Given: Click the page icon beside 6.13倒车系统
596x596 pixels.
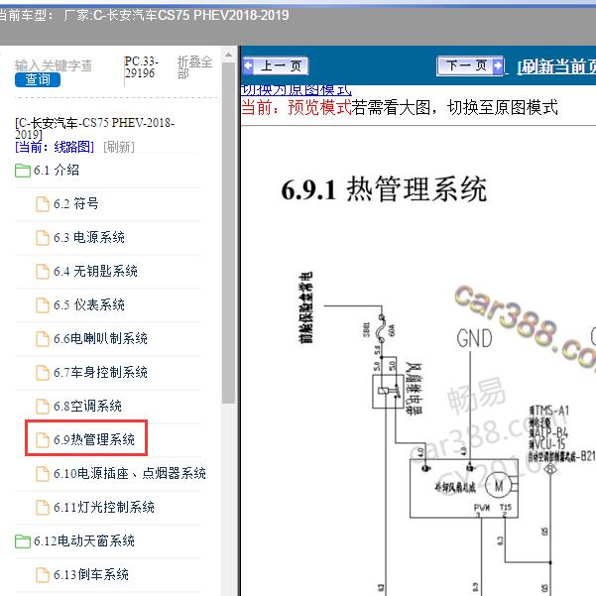Looking at the screenshot, I should 43,575.
